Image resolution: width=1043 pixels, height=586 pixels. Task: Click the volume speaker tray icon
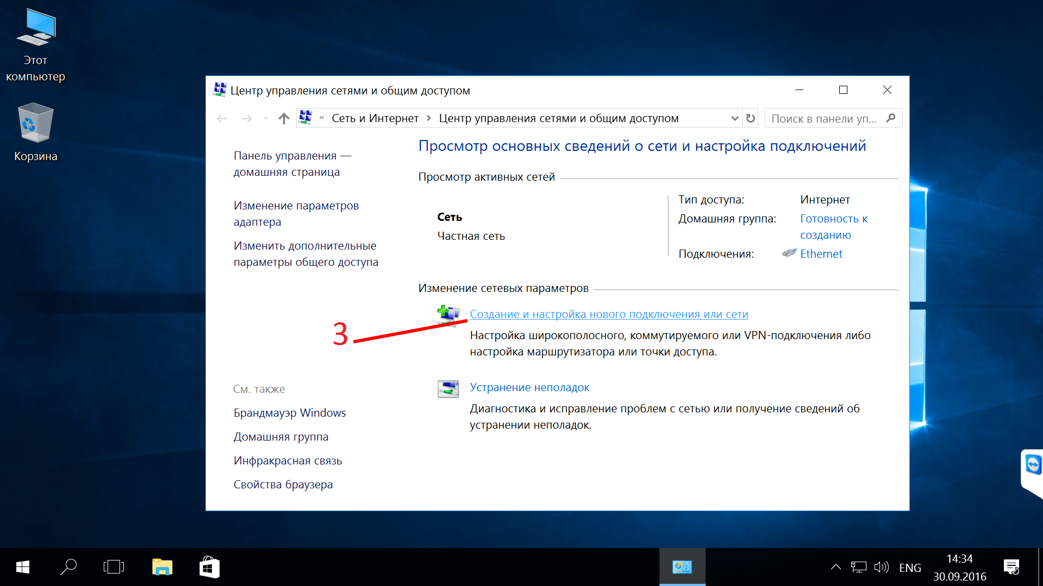881,567
